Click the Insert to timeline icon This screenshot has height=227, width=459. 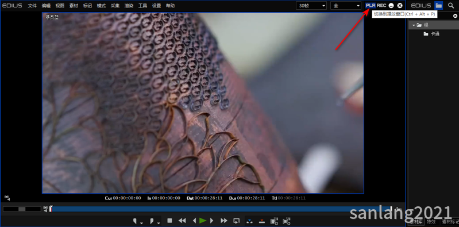coord(249,221)
